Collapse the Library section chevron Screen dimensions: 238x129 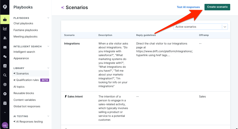point(48,68)
